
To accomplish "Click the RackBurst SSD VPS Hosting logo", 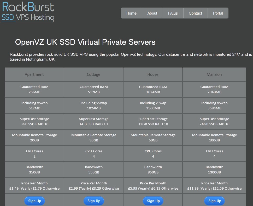I will tap(28, 12).
